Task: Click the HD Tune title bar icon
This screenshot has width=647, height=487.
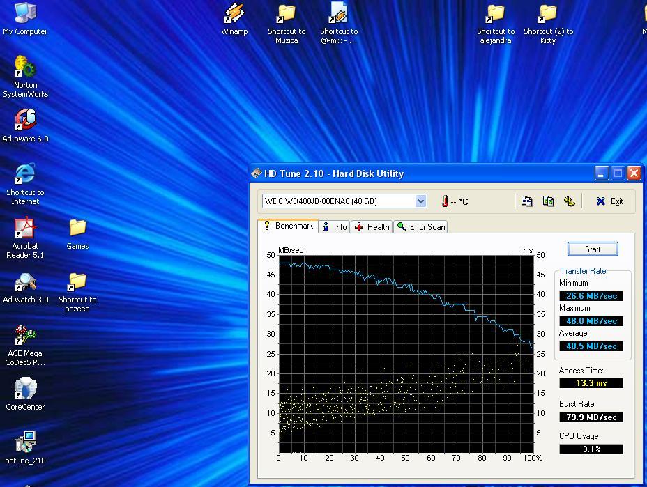Action: 257,173
